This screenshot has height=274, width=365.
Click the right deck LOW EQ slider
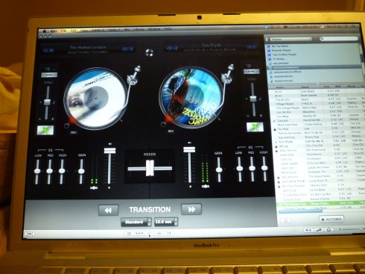[239, 169]
